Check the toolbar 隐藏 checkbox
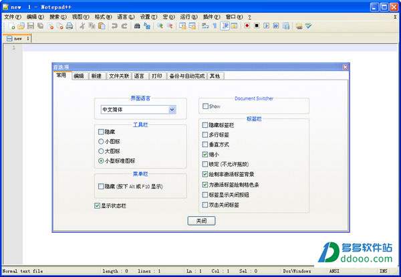The height and width of the screenshot is (277, 401). coord(101,132)
